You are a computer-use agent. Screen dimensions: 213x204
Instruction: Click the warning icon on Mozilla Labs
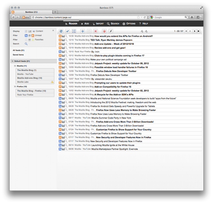point(52,82)
